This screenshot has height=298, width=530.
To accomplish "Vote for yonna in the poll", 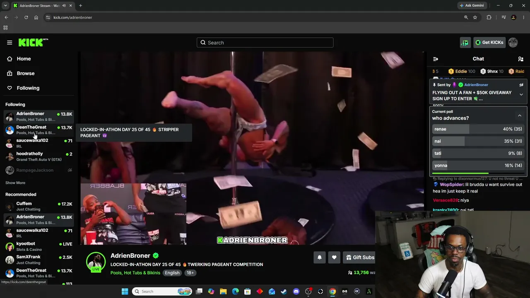I will coord(478,166).
